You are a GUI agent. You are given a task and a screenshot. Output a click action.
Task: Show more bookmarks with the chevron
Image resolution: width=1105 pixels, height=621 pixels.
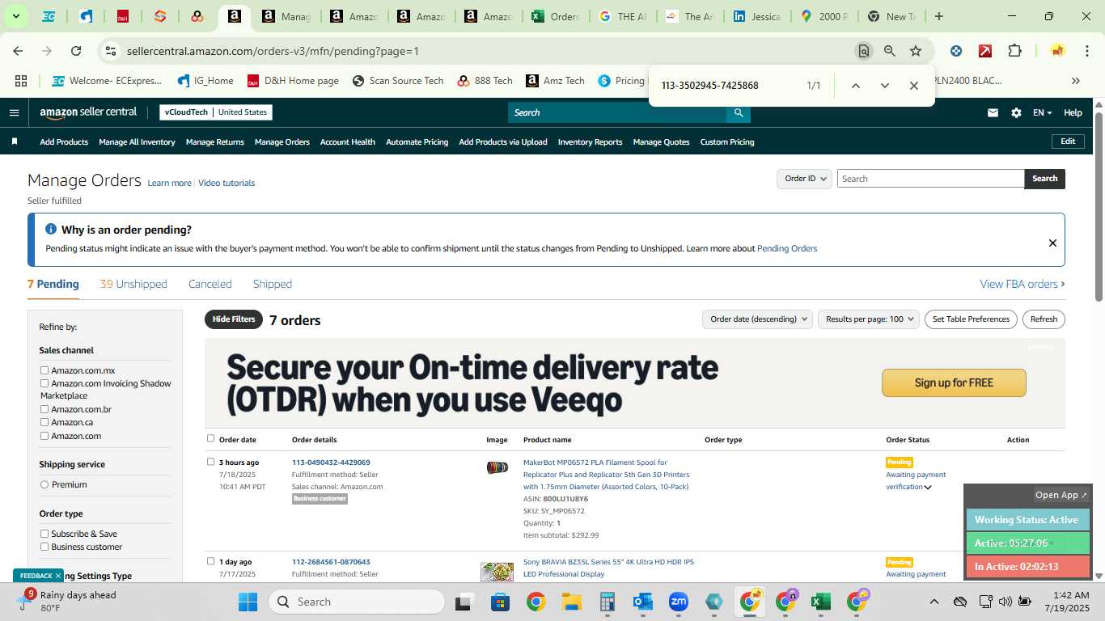point(1076,81)
